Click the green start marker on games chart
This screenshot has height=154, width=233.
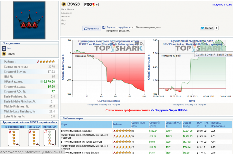tap(77, 51)
